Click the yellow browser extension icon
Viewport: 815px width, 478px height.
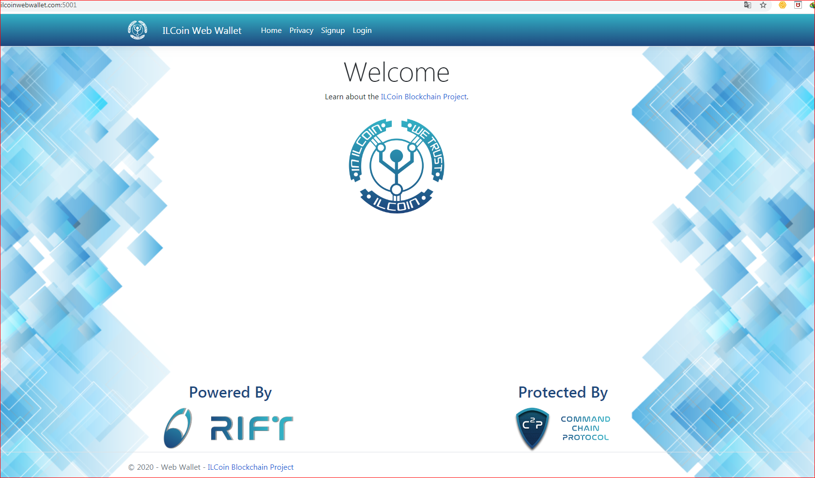pos(783,5)
